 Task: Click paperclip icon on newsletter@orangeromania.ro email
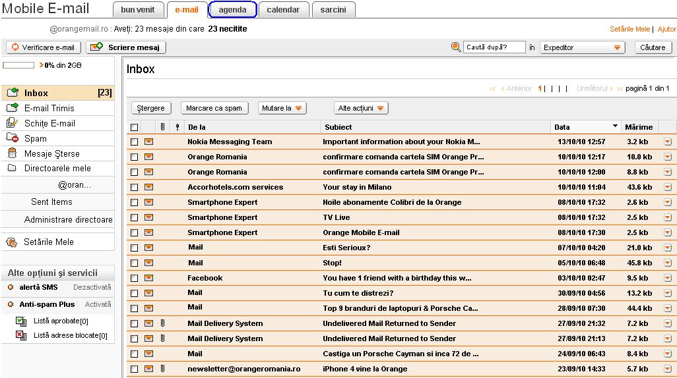(162, 369)
